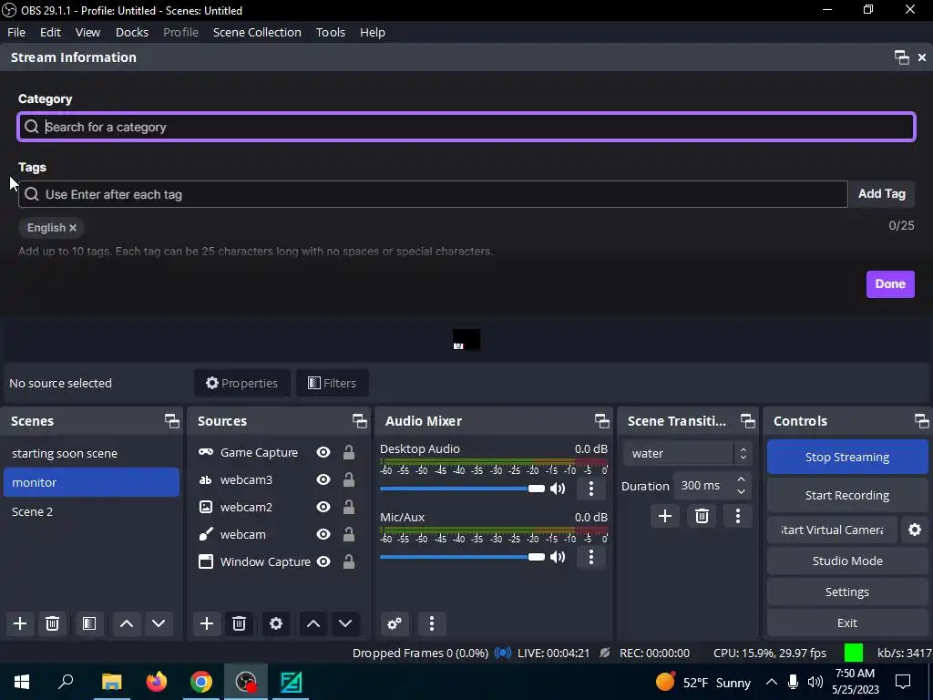Open the Docks menu

click(132, 32)
